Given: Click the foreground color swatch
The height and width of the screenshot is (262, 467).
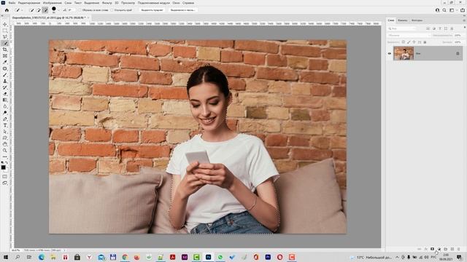Looking at the screenshot, I should click(3, 167).
